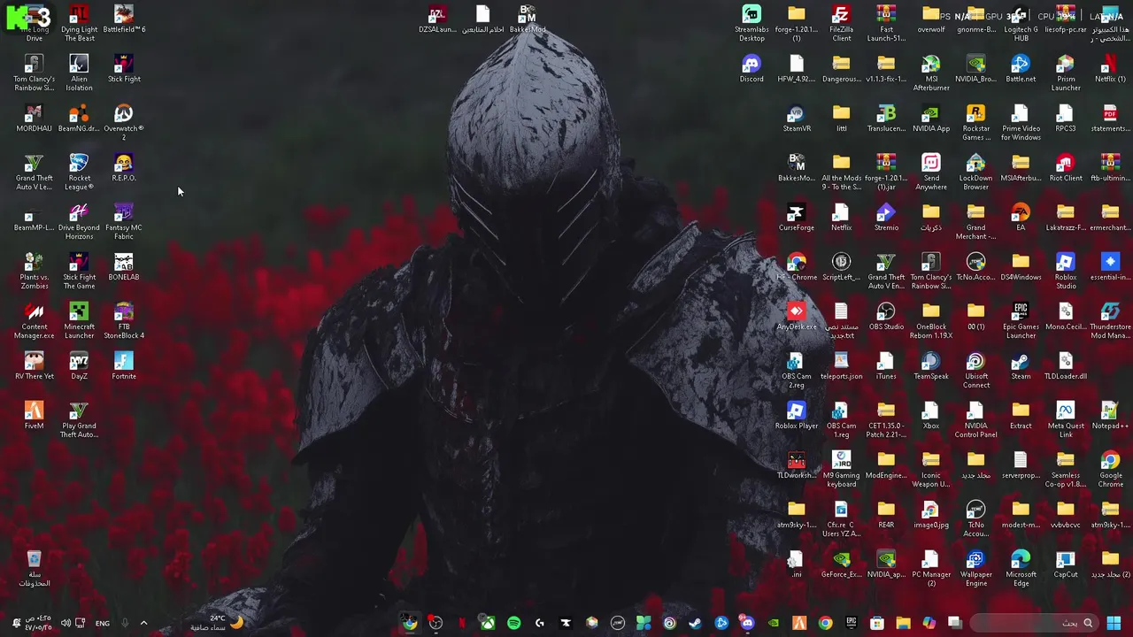Open the Fortnite desktop shortcut
The image size is (1133, 637).
[x=124, y=367]
